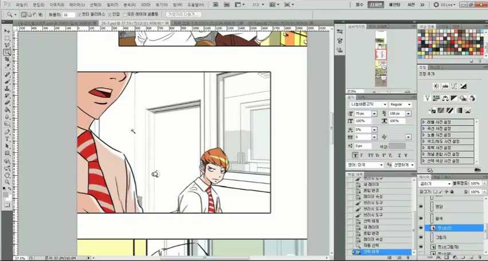
Task: Select the Rectangular Marquee tool
Action: (7, 38)
